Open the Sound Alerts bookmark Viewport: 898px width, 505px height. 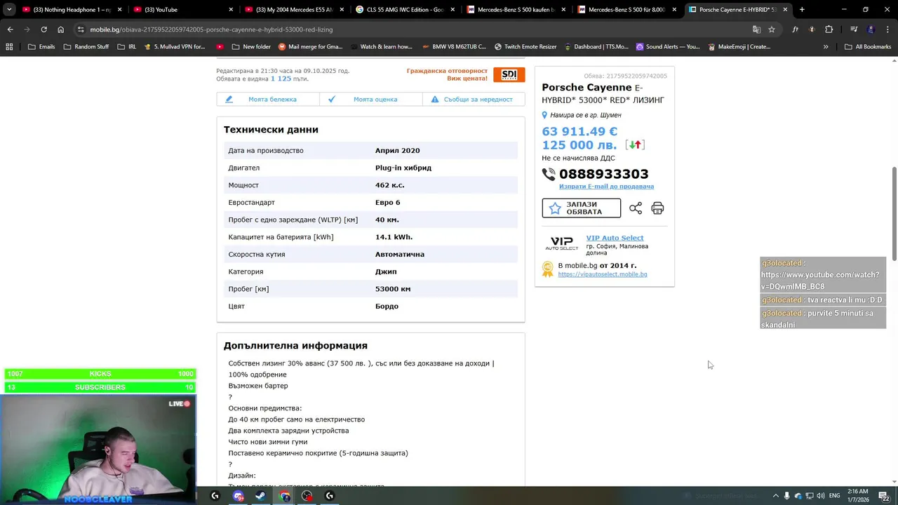click(x=668, y=47)
